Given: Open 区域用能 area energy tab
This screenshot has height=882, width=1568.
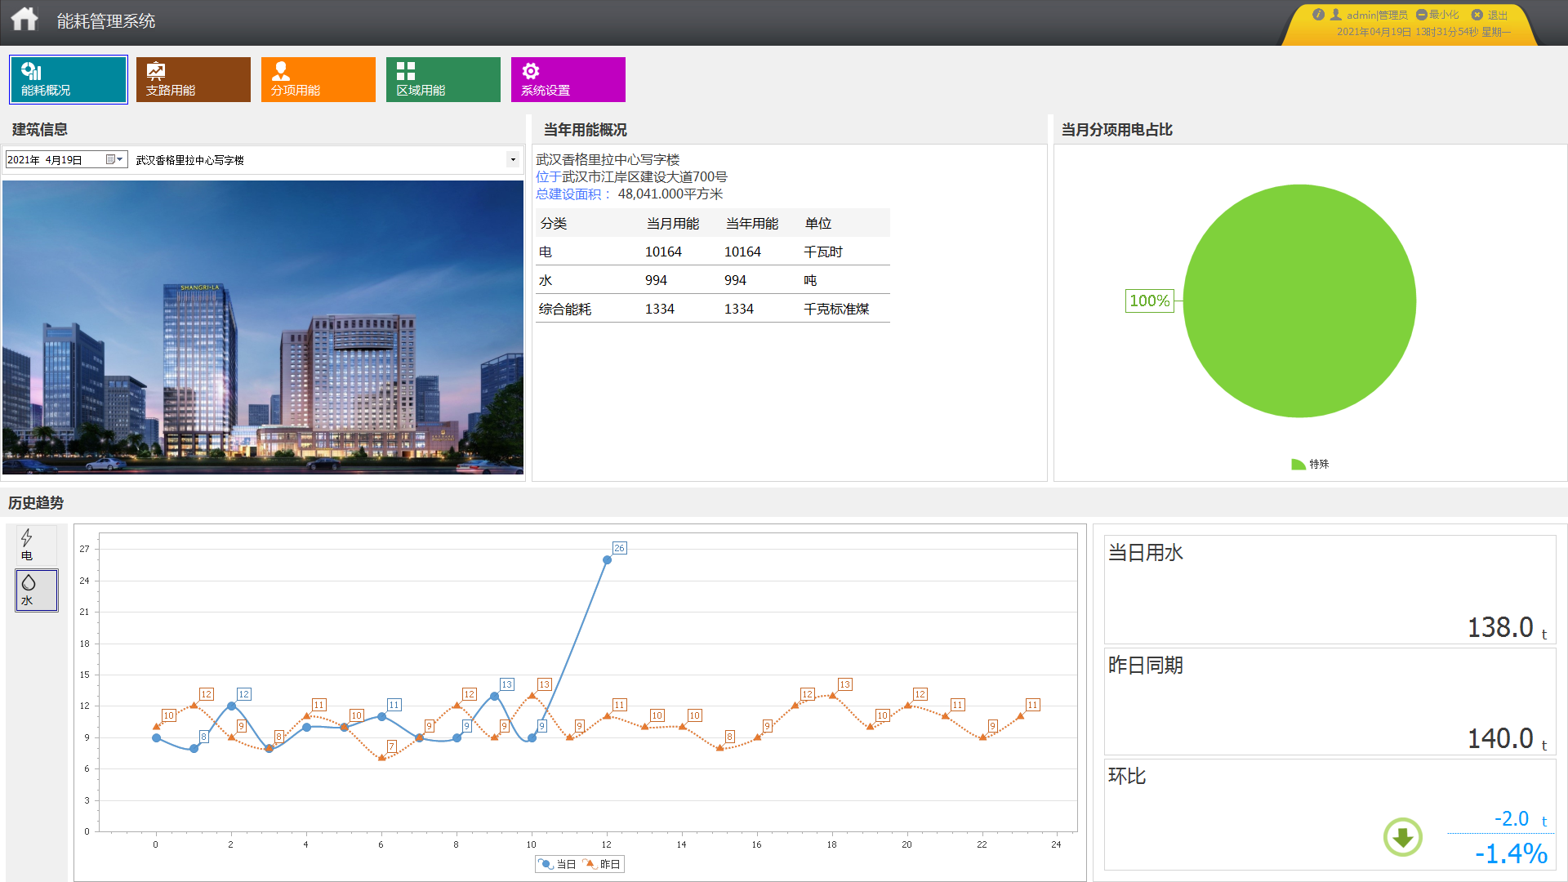Looking at the screenshot, I should (443, 79).
